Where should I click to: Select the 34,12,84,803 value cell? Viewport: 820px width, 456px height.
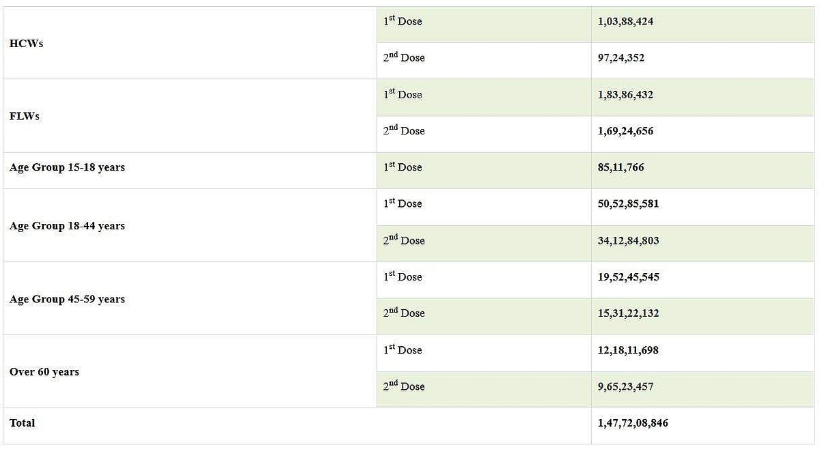pos(628,240)
